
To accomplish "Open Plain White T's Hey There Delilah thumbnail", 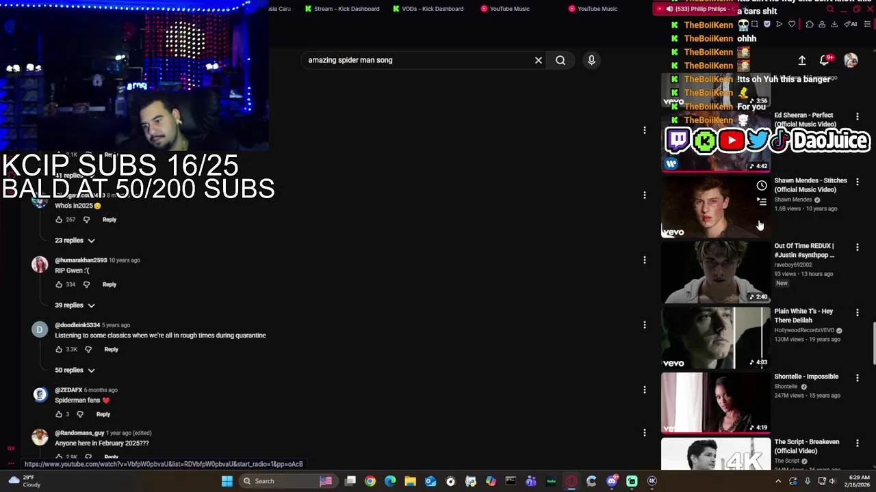I will (716, 338).
